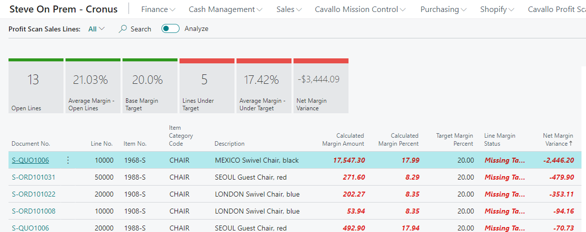
Task: Expand the Sales navigation menu
Action: 289,9
